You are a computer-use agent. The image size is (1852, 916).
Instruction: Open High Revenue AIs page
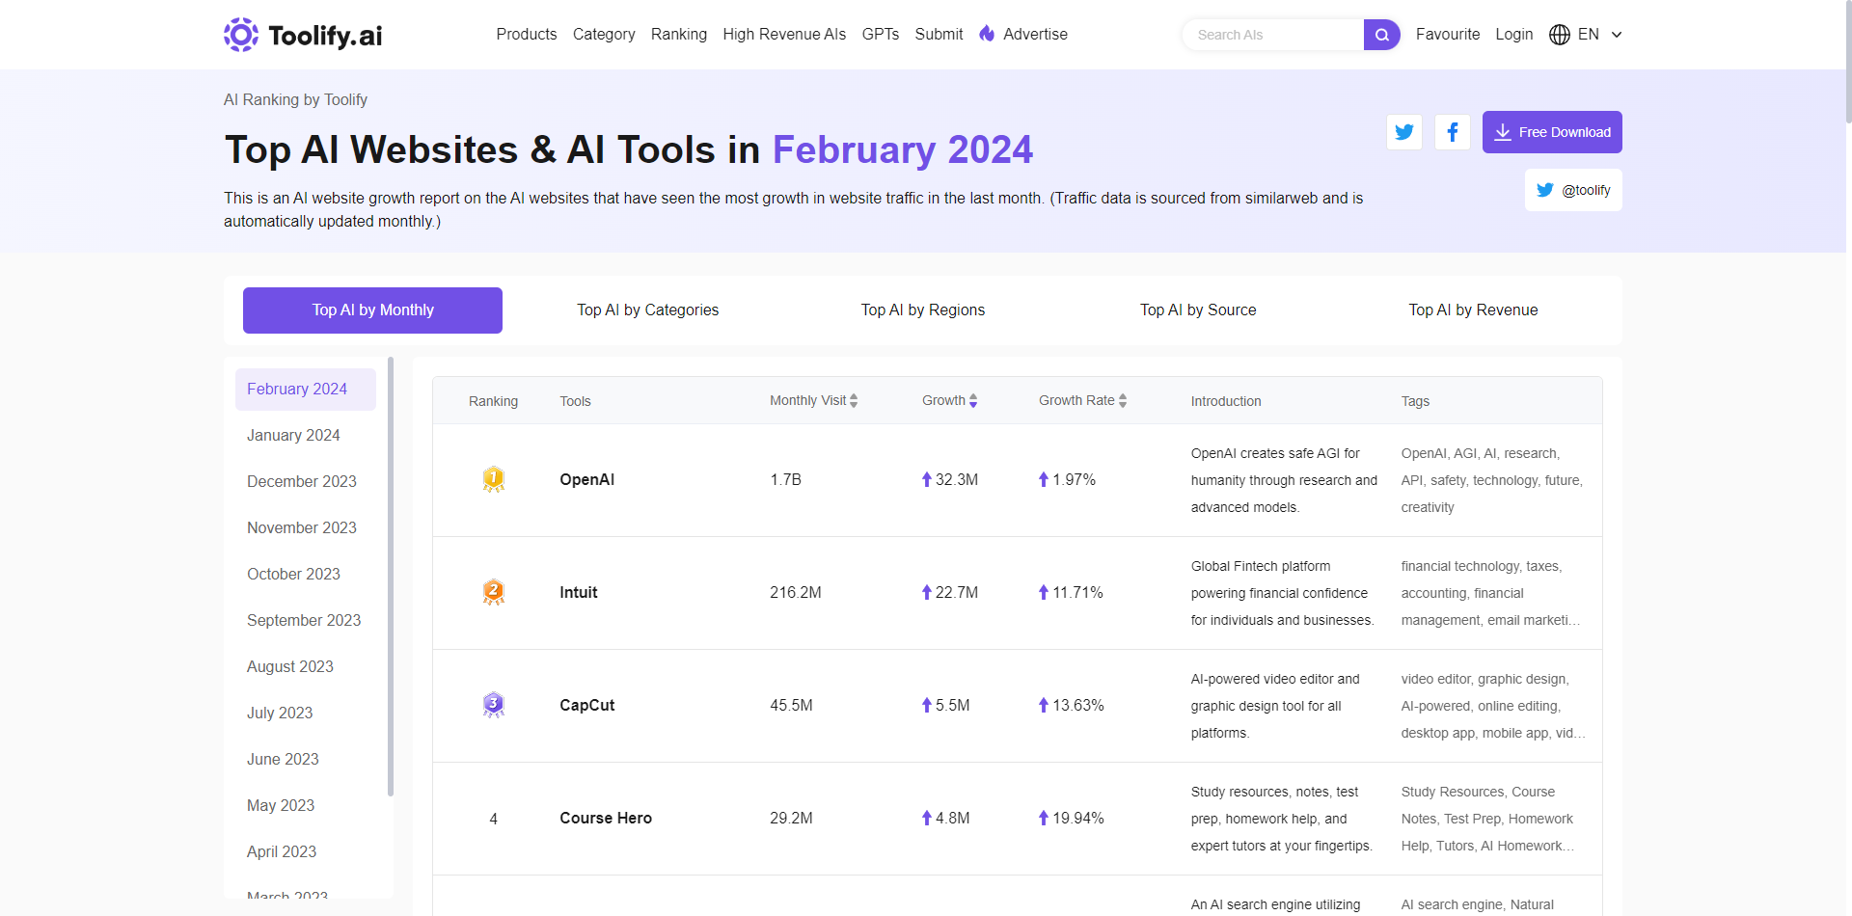[x=784, y=34]
